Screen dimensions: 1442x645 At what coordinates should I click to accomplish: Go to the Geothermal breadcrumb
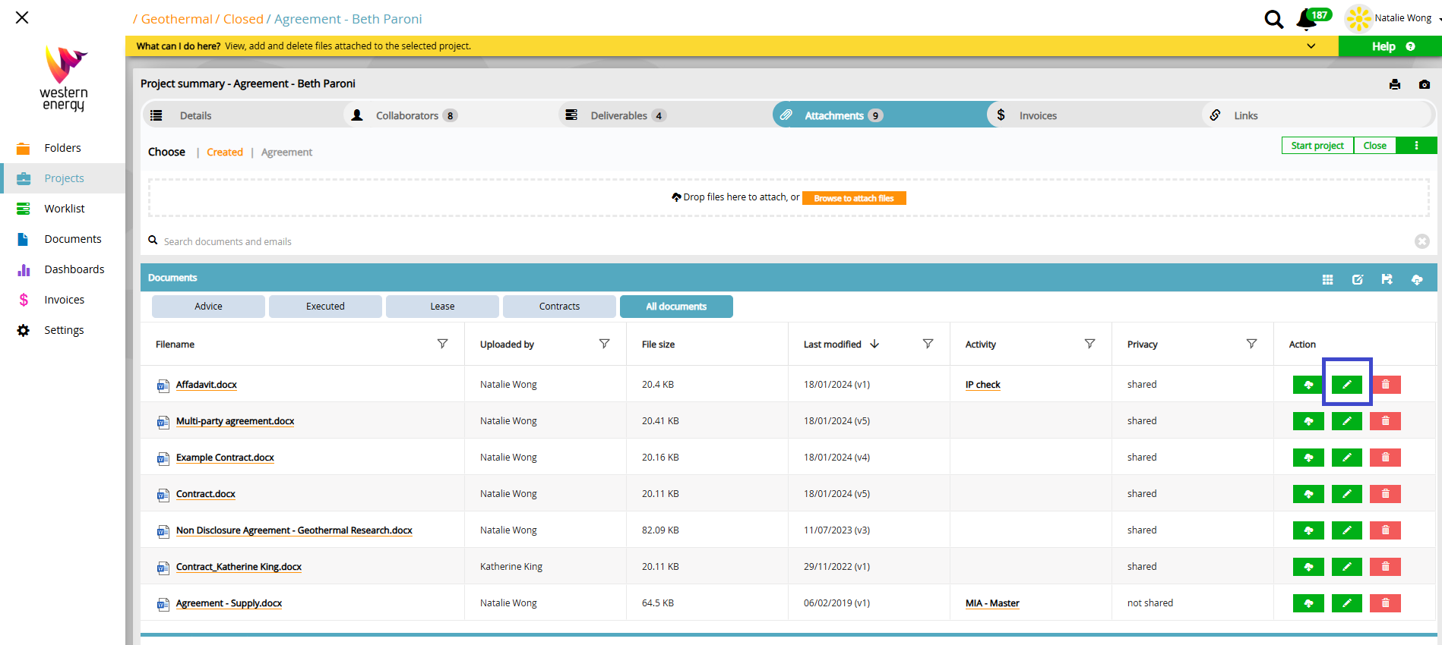(x=177, y=19)
